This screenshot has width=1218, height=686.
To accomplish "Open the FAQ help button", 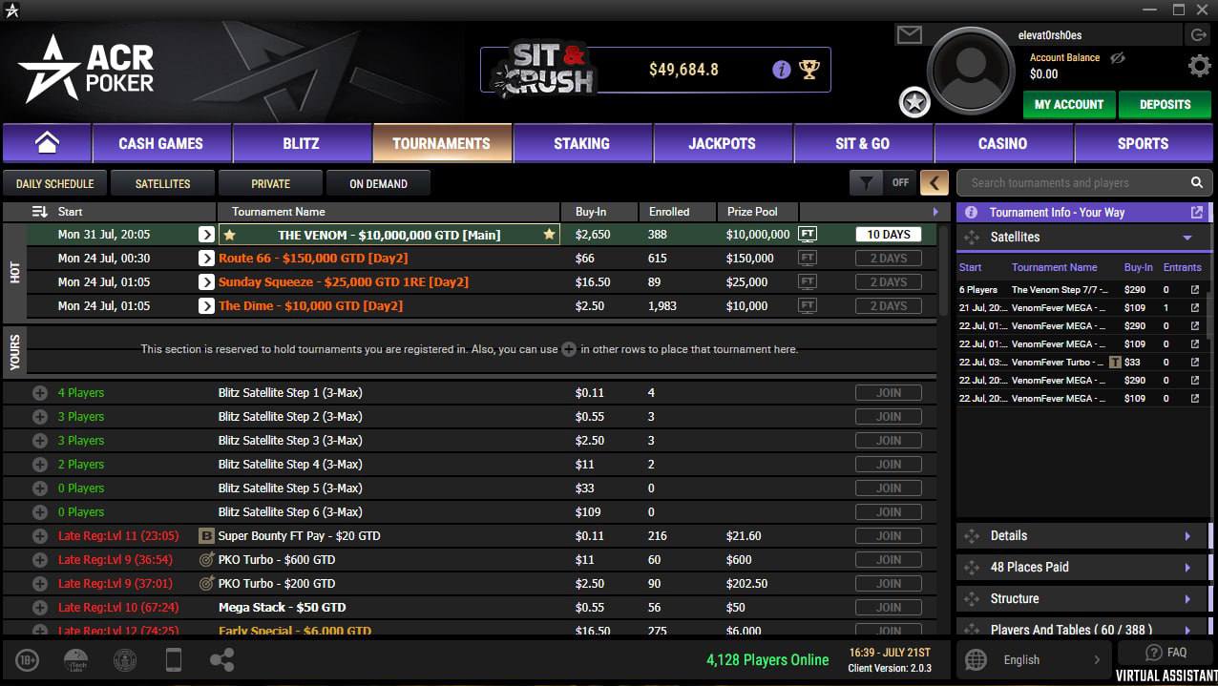I will coord(1165,653).
